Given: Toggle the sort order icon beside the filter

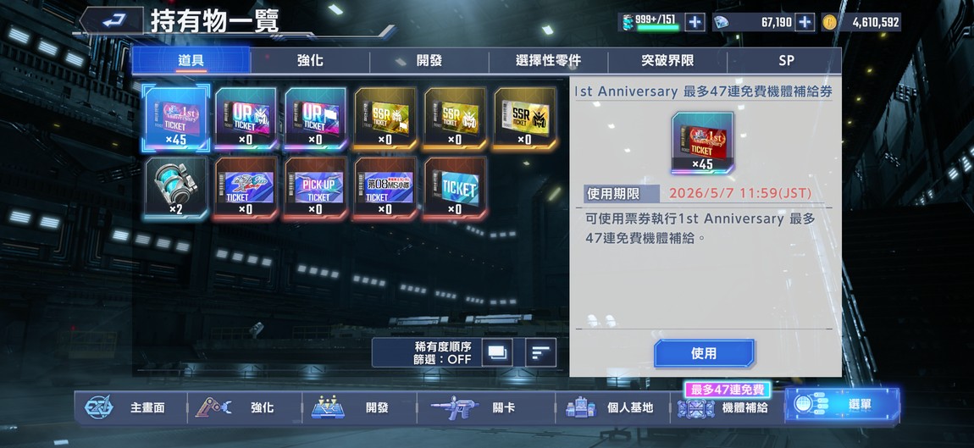Looking at the screenshot, I should pos(540,353).
